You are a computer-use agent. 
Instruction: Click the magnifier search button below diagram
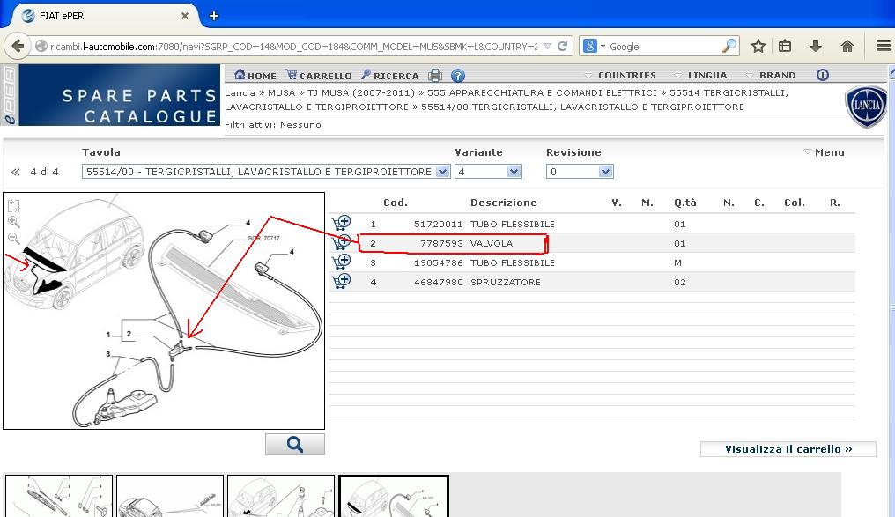click(x=295, y=445)
